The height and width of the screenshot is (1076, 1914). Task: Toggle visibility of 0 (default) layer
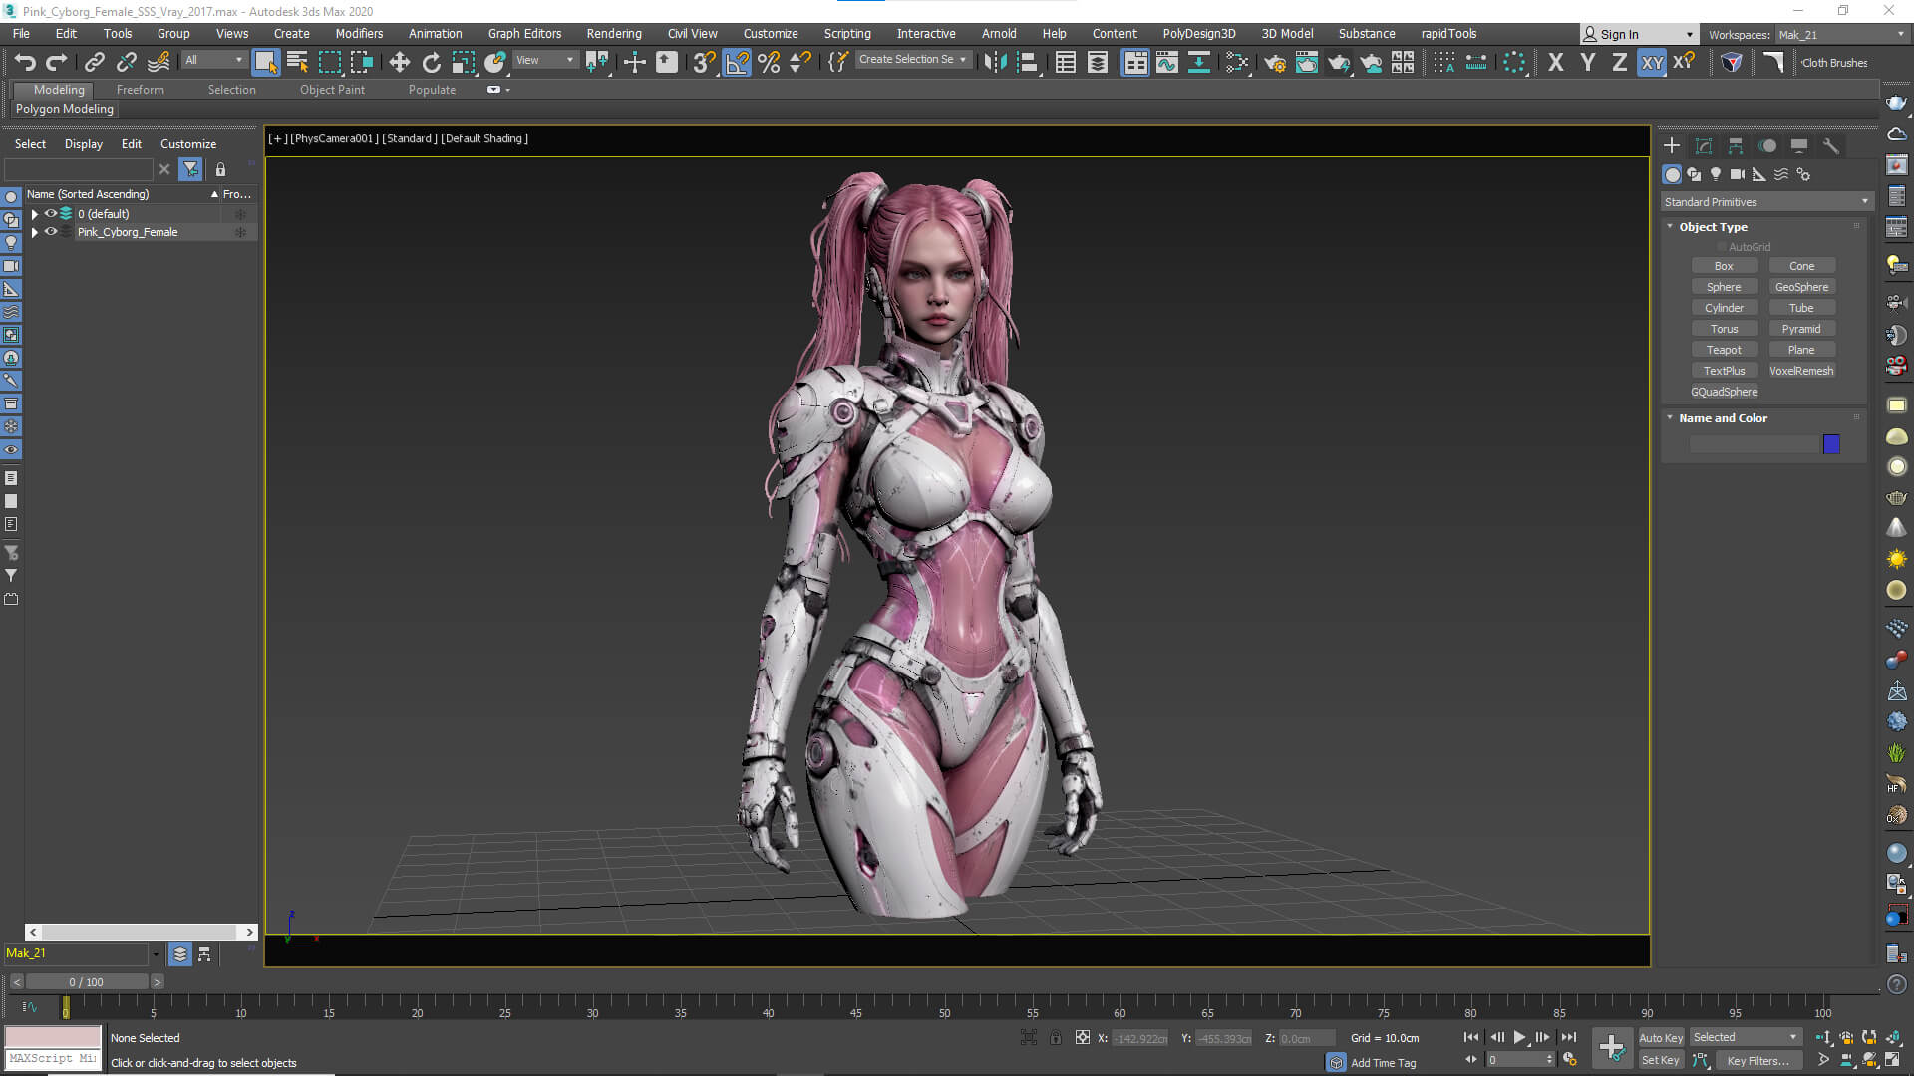(50, 214)
